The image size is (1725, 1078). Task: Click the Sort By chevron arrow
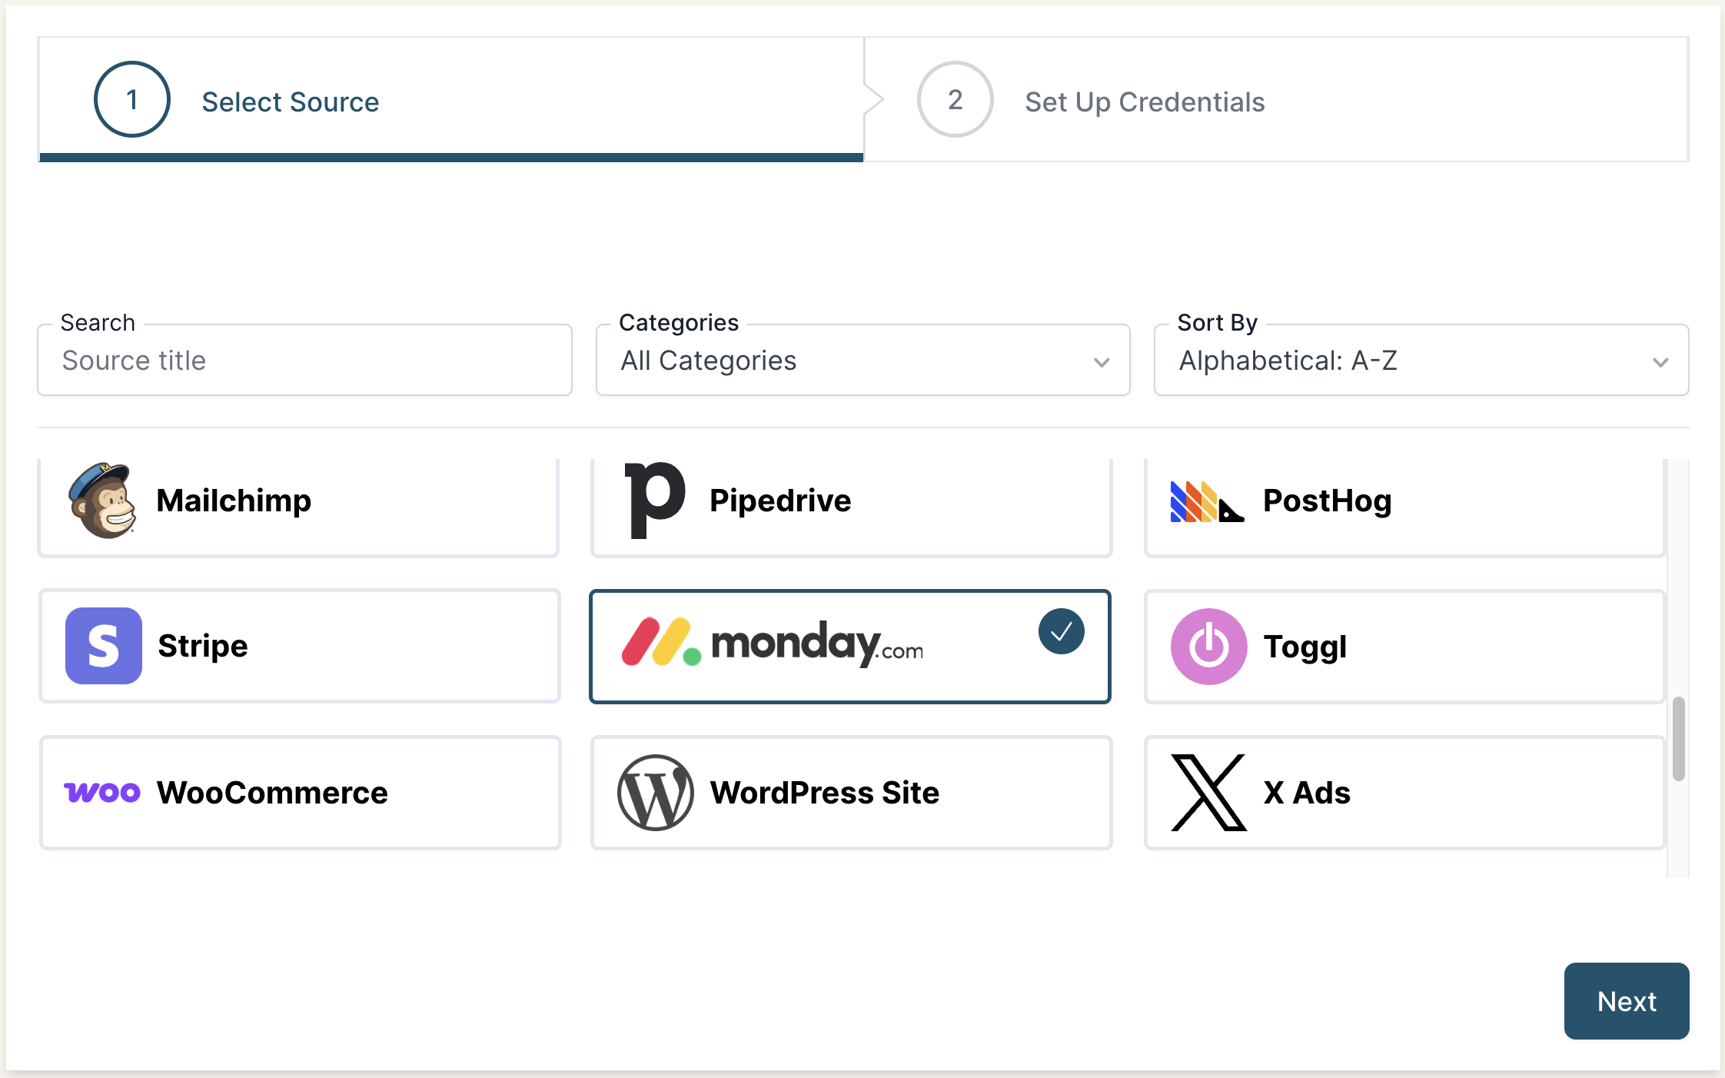pos(1660,362)
